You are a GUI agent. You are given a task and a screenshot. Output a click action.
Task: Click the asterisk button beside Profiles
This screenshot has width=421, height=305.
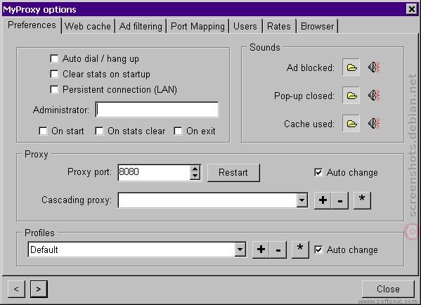click(x=300, y=249)
